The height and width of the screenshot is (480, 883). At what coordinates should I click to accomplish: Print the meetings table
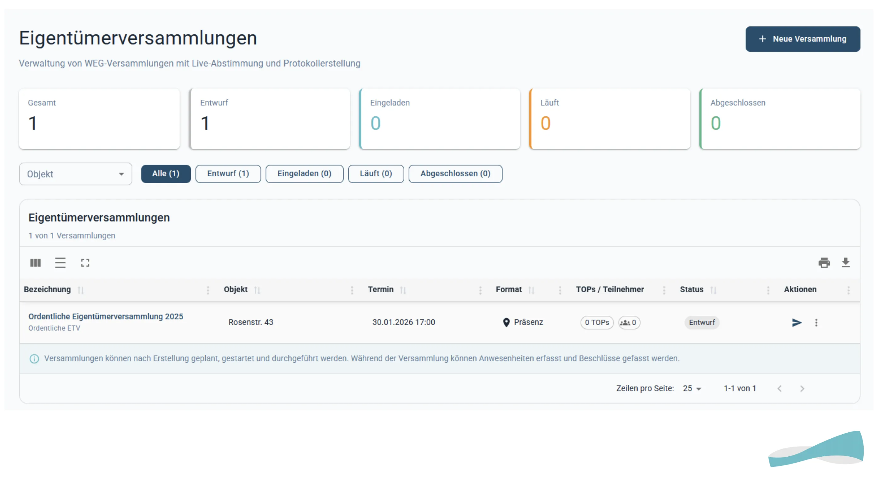[x=824, y=263]
